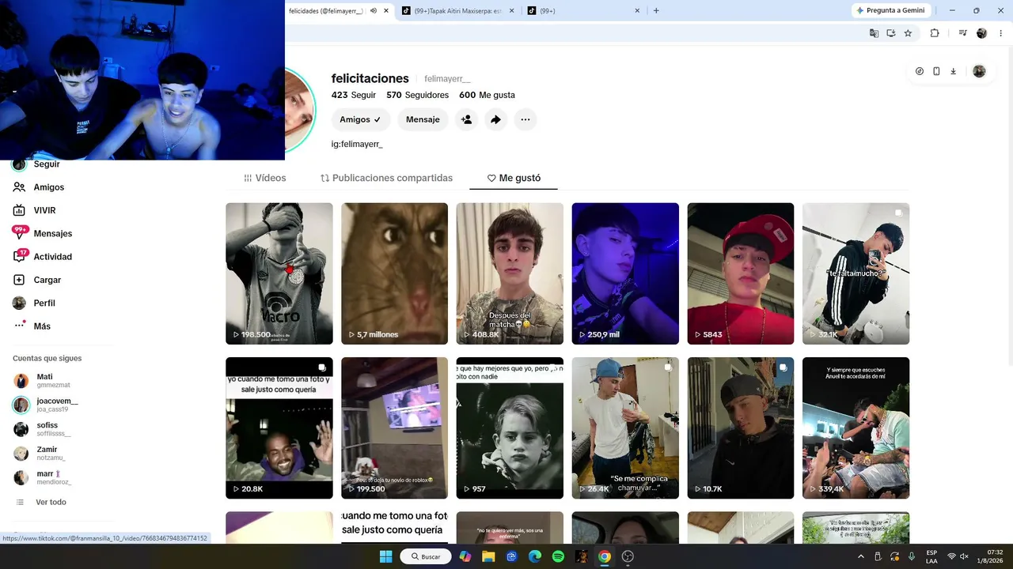Open the Chrome media controls icon
1013x569 pixels.
click(x=962, y=33)
